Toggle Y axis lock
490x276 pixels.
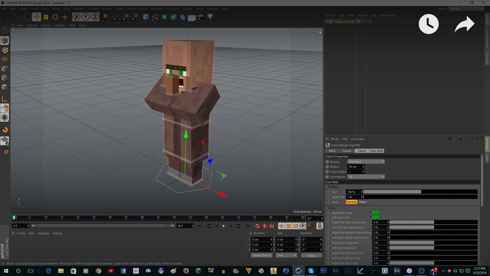(x=85, y=17)
